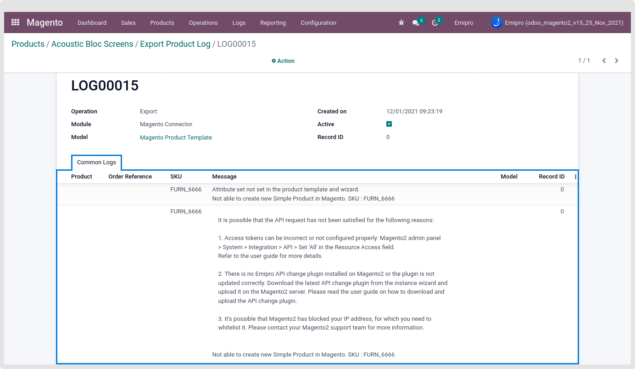Screen dimensions: 635x369
Task: Open the Configuration menu
Action: (x=318, y=23)
